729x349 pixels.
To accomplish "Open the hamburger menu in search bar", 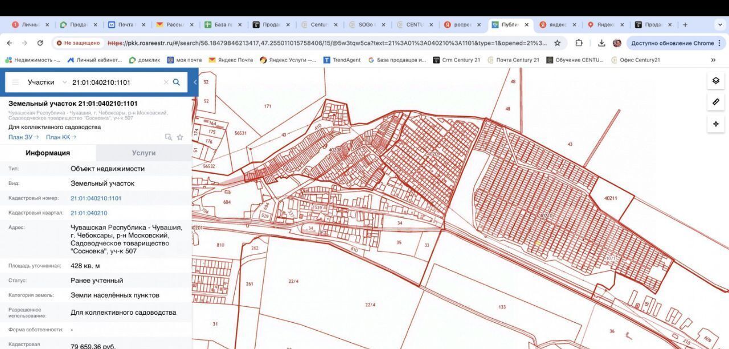I will tap(15, 83).
